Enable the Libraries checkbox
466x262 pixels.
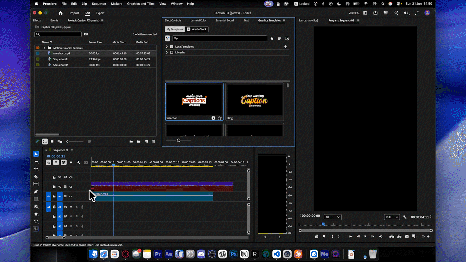click(172, 52)
